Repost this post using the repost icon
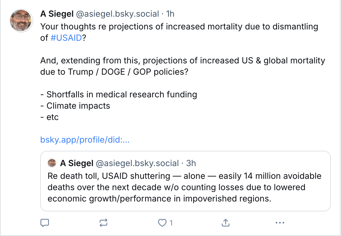Viewport: 341px width, 236px height. point(103,223)
